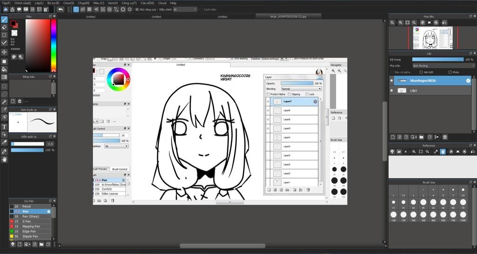Duplicate the layer with the duplicate icon
The image size is (477, 254).
tap(430, 137)
